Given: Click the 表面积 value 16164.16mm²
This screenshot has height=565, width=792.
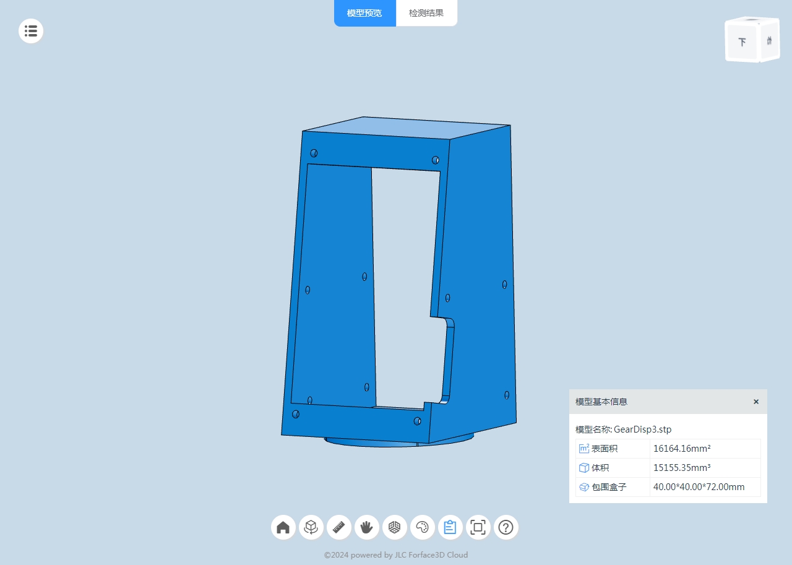Looking at the screenshot, I should (682, 449).
